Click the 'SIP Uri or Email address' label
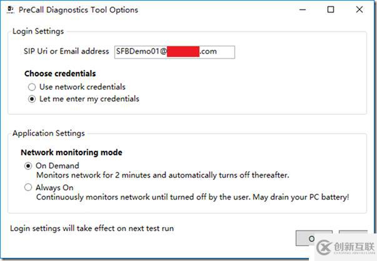 (66, 51)
